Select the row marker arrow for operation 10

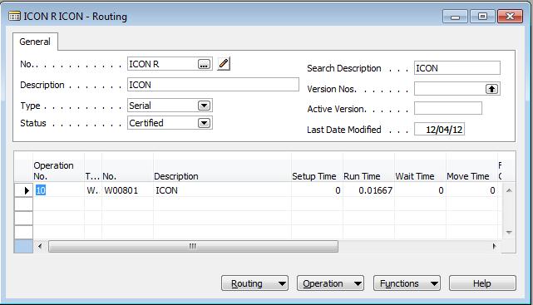(x=24, y=190)
